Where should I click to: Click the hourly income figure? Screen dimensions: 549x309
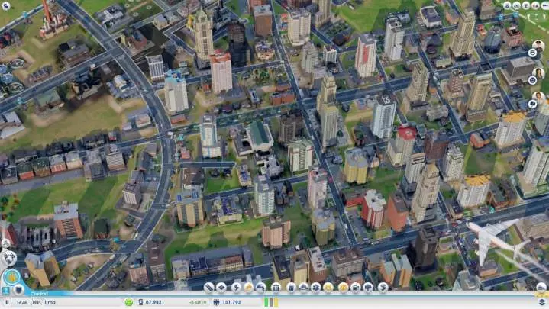click(x=199, y=302)
